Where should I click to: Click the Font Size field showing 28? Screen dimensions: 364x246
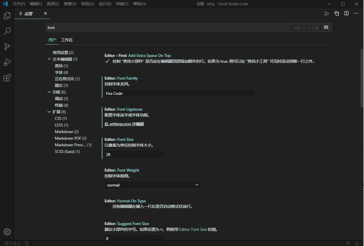coord(134,154)
